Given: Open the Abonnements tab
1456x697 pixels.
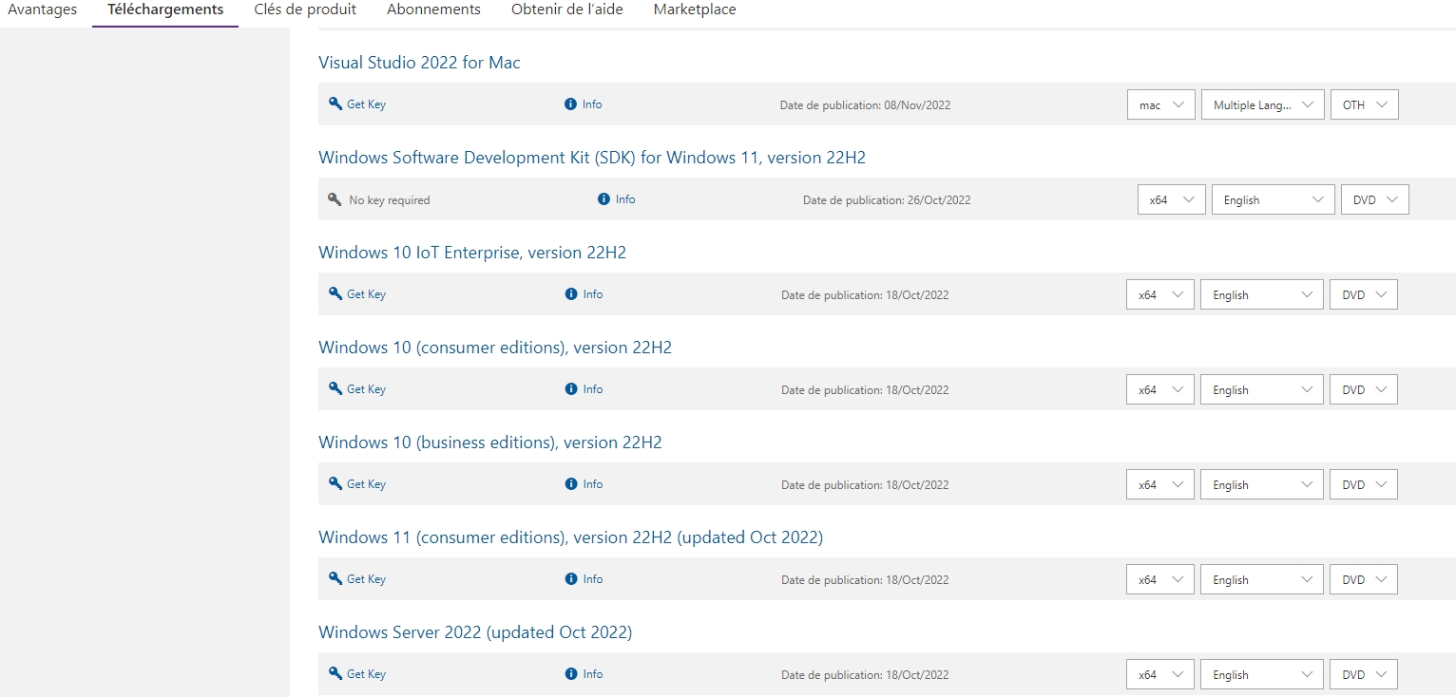Looking at the screenshot, I should (x=433, y=9).
